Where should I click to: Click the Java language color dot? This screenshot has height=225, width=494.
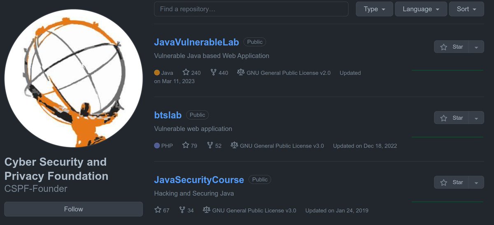[157, 73]
